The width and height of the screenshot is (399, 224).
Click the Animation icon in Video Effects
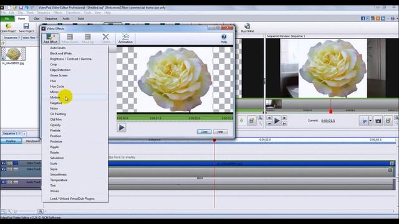(125, 39)
